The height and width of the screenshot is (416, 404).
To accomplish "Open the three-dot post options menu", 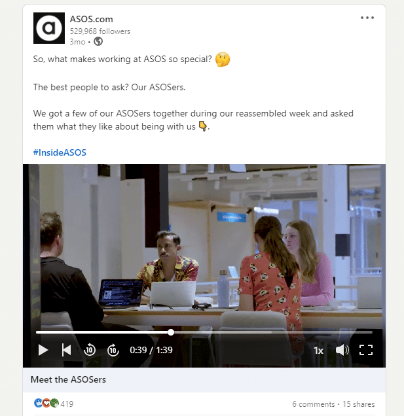I will (x=367, y=18).
